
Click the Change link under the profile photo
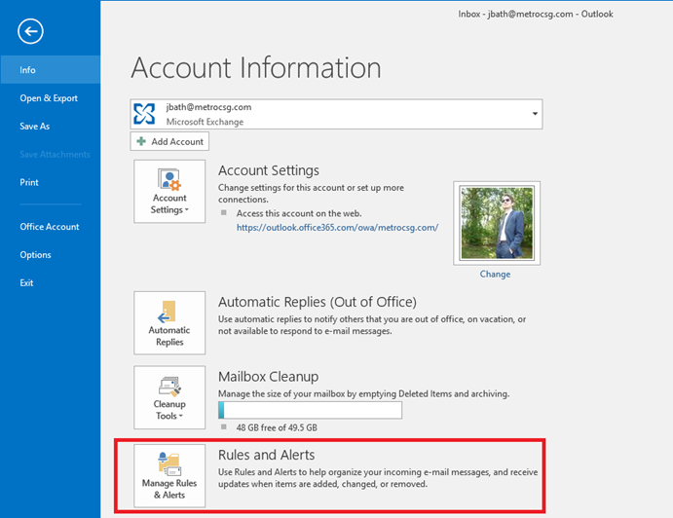[495, 274]
